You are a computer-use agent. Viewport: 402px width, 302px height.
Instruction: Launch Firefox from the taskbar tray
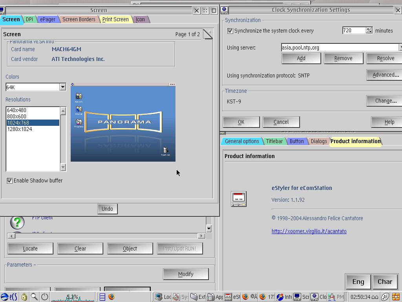(x=111, y=296)
